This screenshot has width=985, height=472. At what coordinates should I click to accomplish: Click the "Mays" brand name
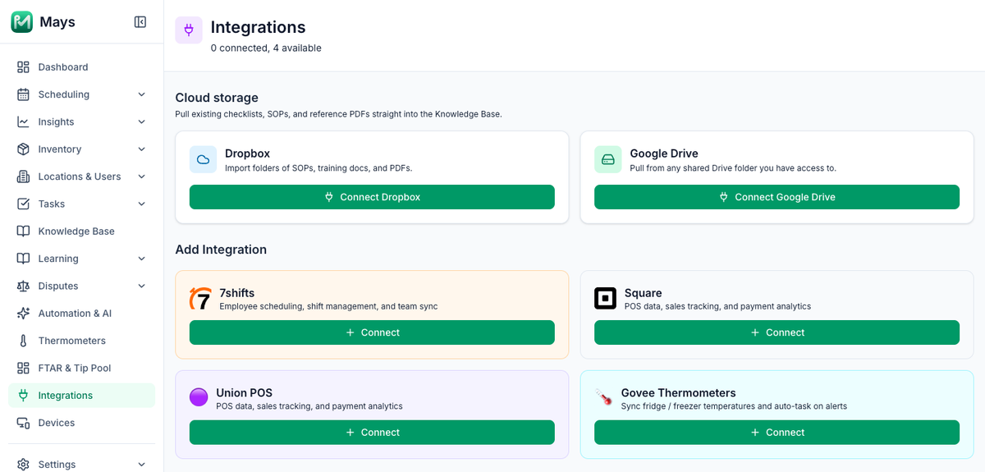pyautogui.click(x=57, y=22)
